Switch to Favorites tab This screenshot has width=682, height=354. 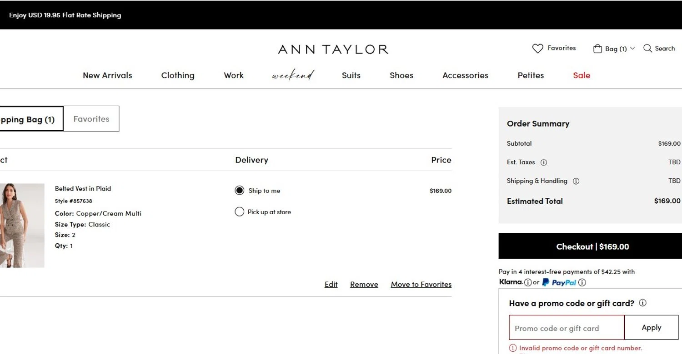(91, 119)
